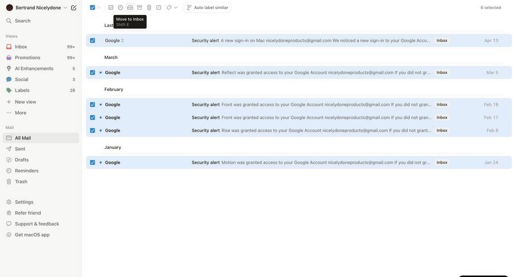Image resolution: width=516 pixels, height=277 pixels.
Task: Open the dropdown arrow beside the label tag icon
Action: 176,7
